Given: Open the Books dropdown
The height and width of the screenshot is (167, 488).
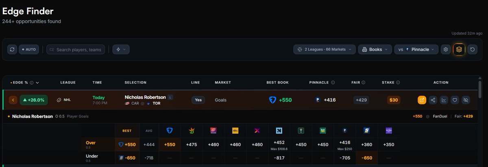Looking at the screenshot, I should tap(375, 49).
